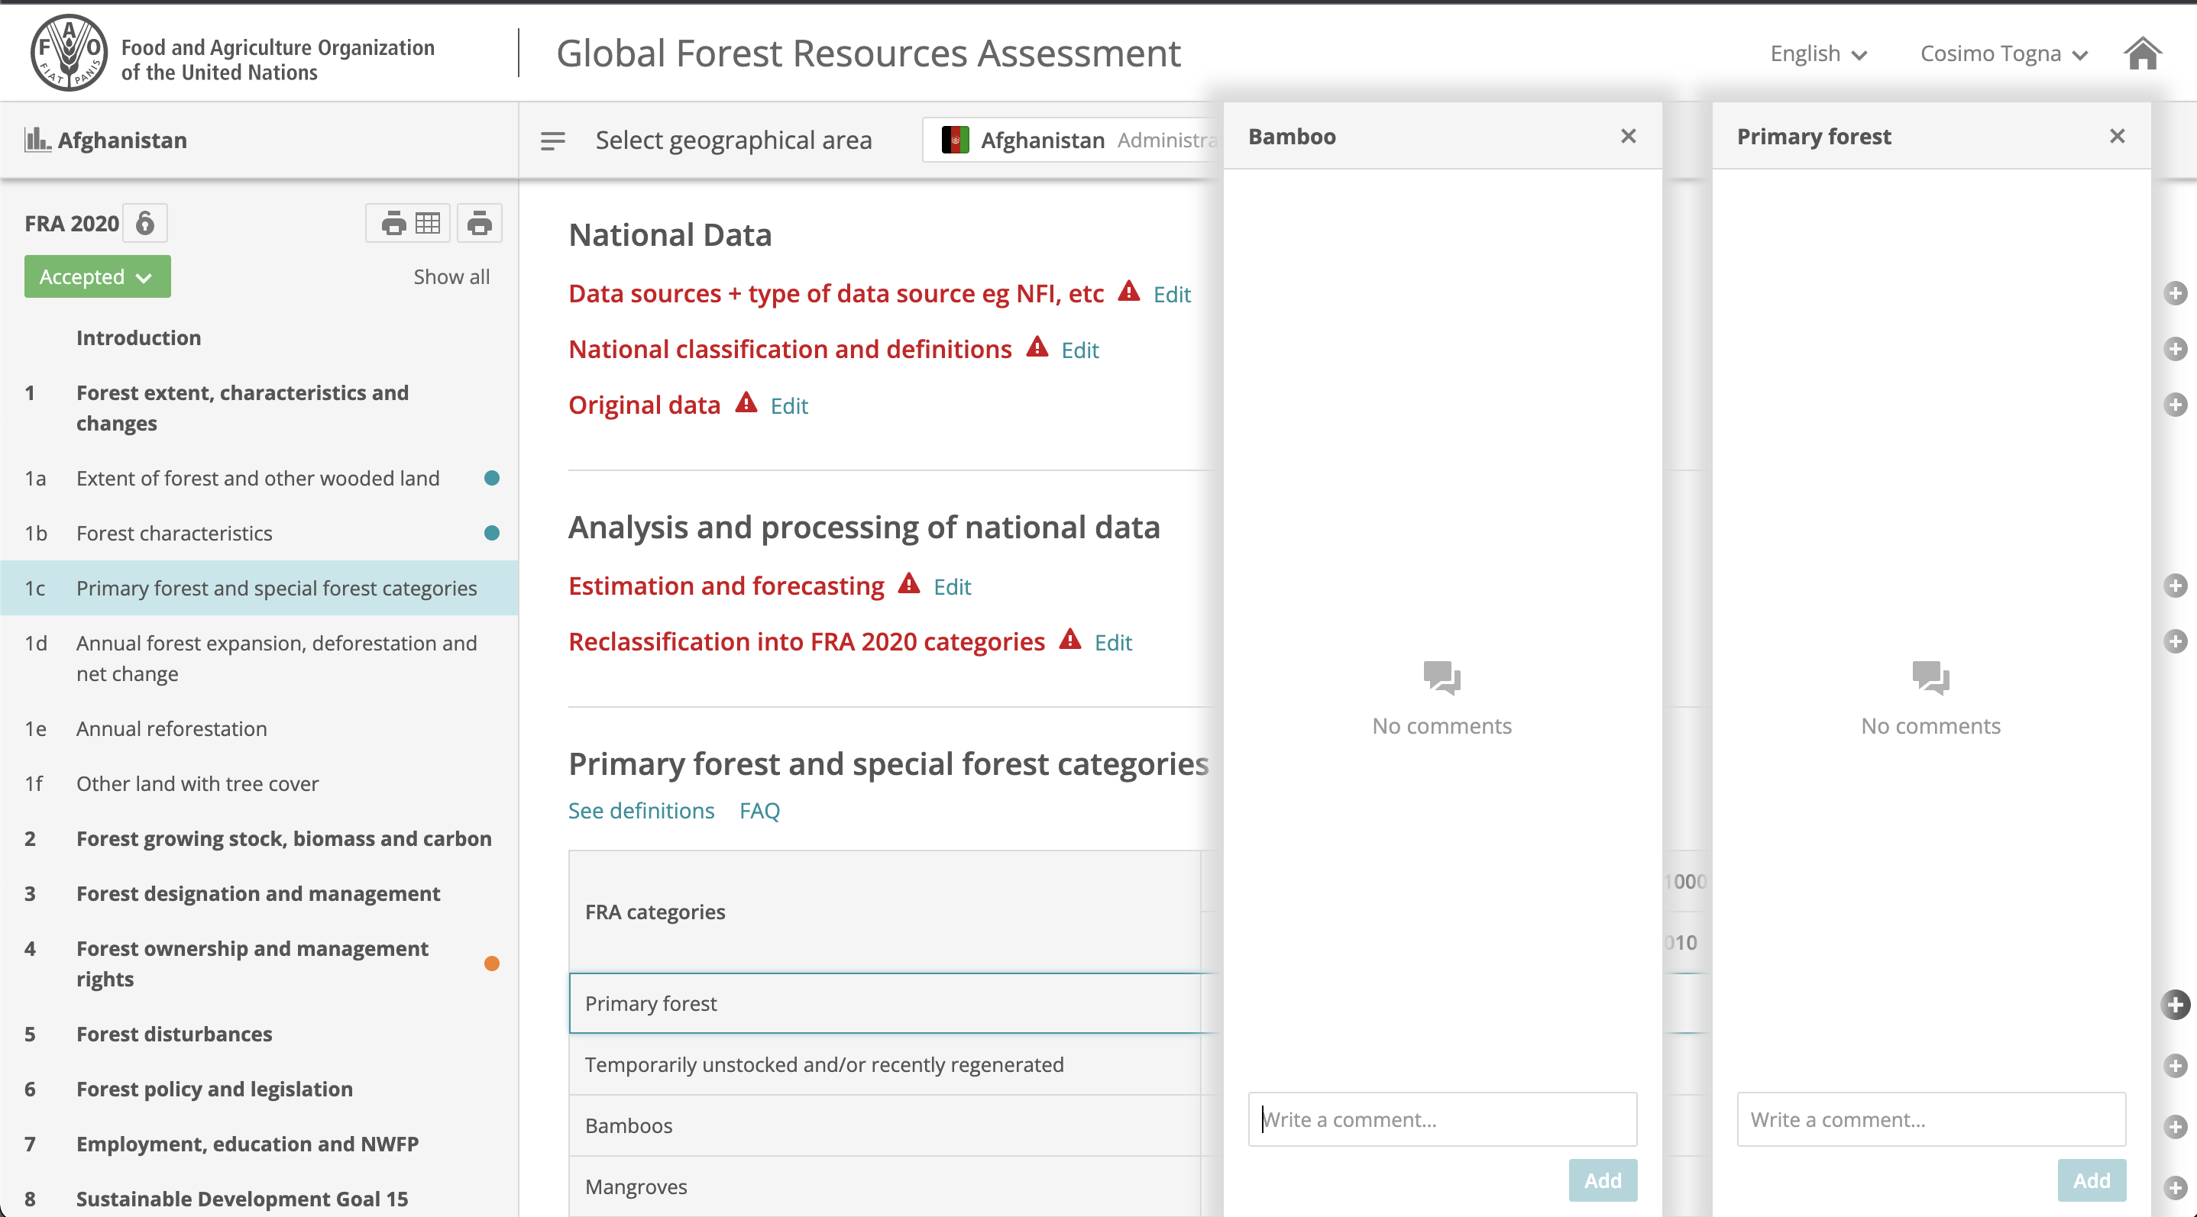
Task: Open the print table view icon
Action: tap(408, 222)
